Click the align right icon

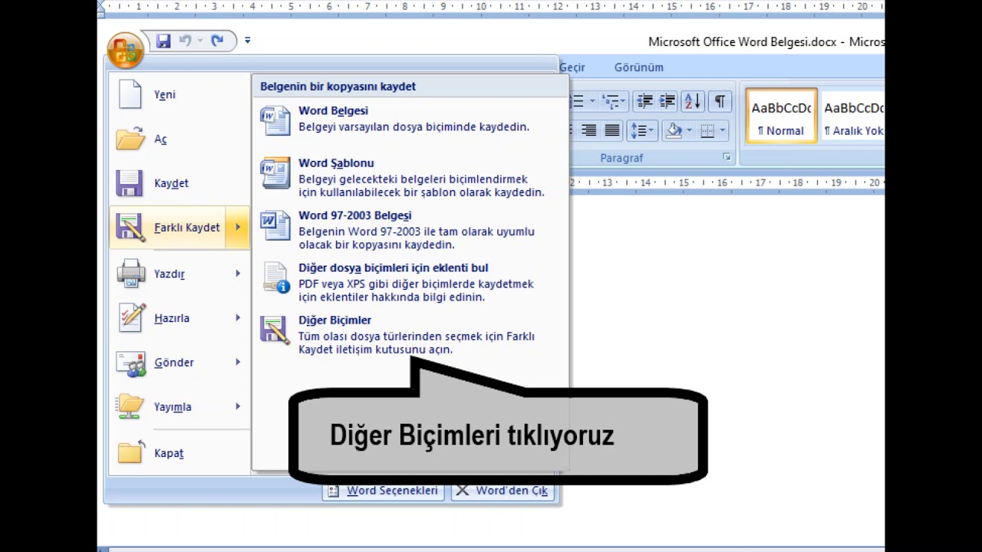(588, 131)
